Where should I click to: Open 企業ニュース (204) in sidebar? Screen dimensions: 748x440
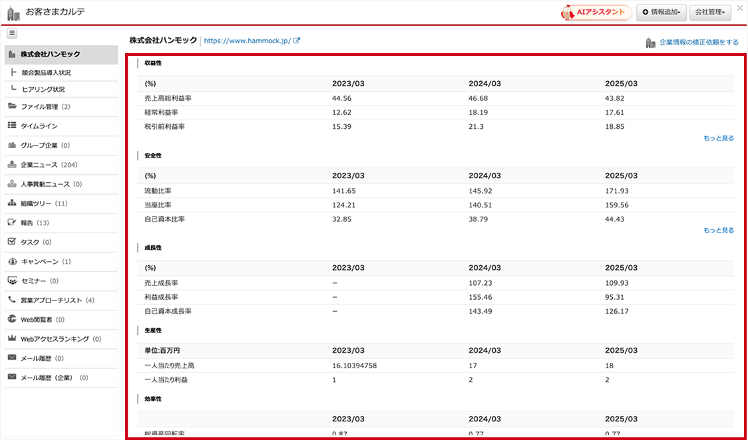coord(50,165)
